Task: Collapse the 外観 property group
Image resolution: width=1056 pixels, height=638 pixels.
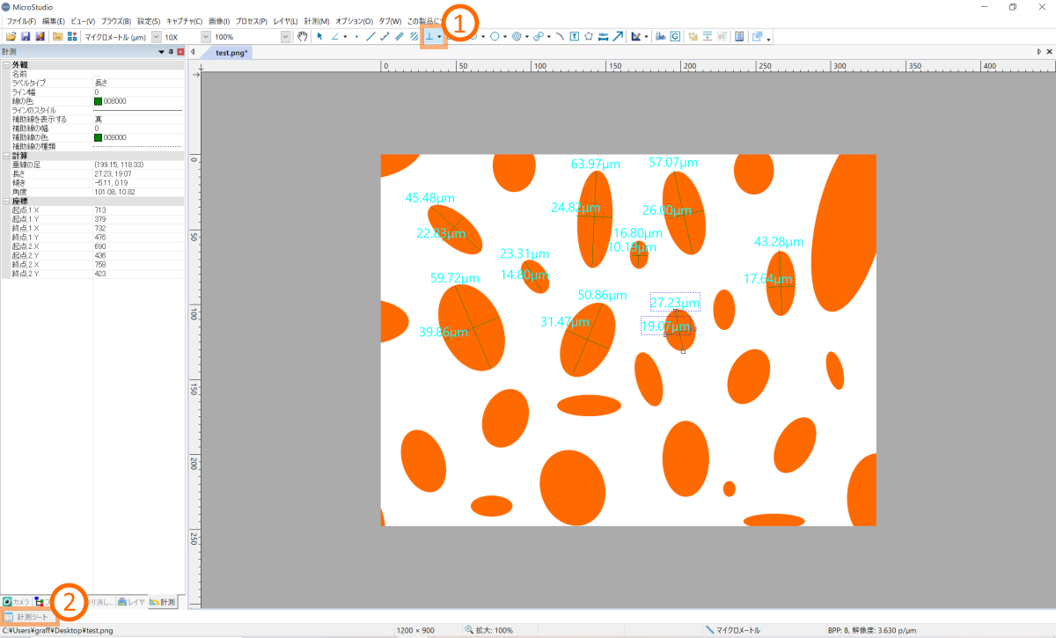Action: 6,65
